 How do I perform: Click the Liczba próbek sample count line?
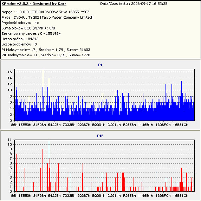[x=20, y=39]
